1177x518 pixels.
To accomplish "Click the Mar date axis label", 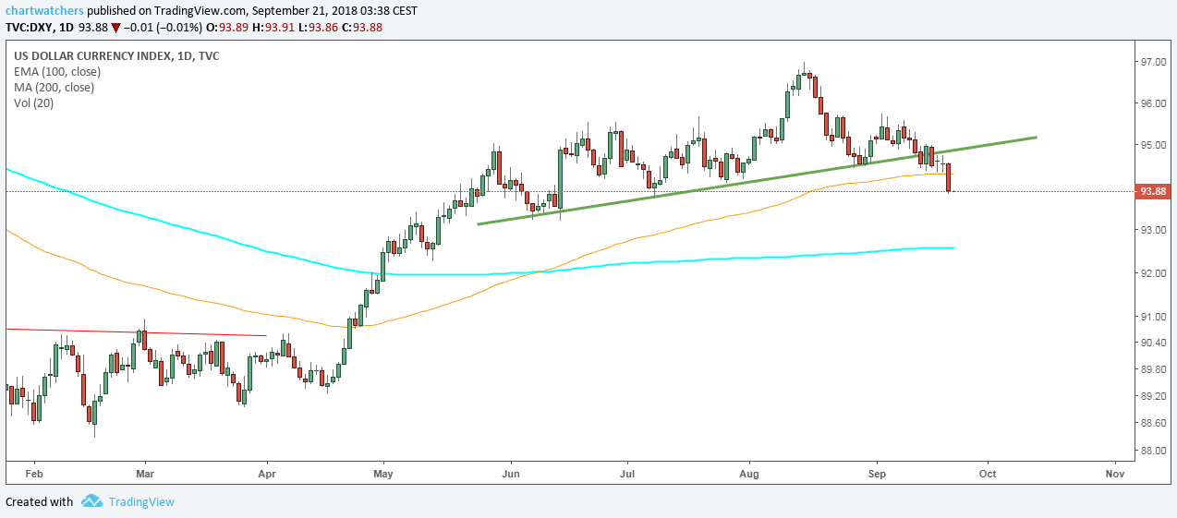I will tap(144, 473).
